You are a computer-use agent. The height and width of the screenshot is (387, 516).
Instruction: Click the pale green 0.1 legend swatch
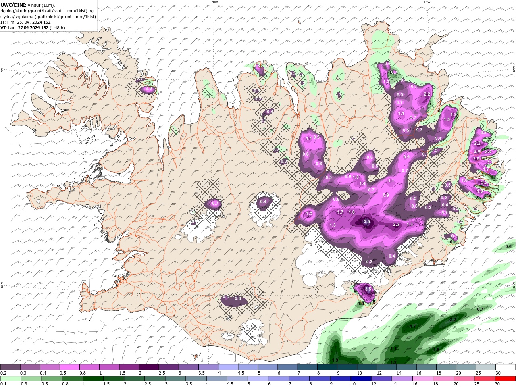[10, 379]
